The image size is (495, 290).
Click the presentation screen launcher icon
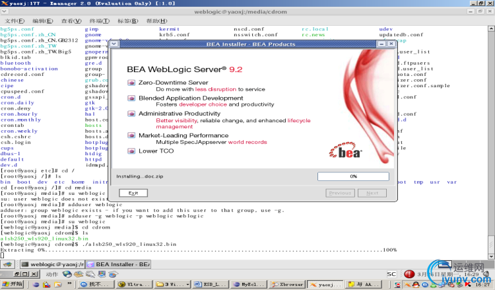[102, 274]
